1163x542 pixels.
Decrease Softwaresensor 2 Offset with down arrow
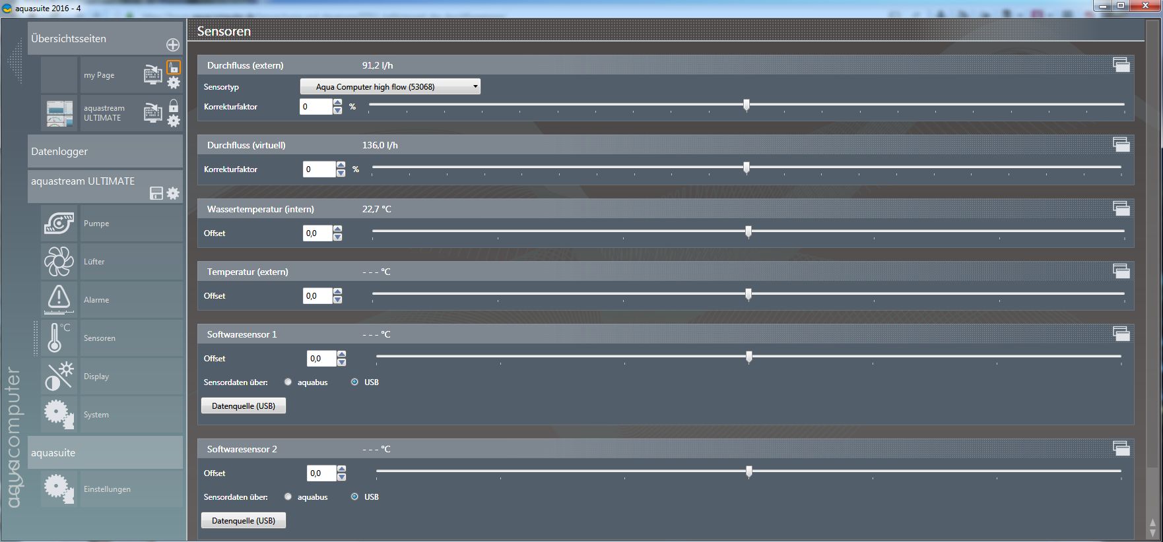[x=341, y=477]
